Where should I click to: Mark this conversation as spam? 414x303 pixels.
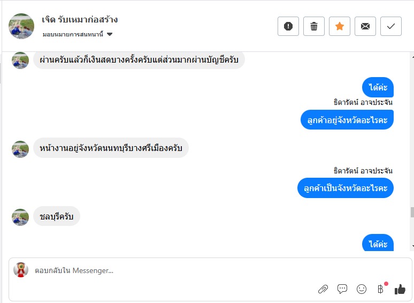[288, 26]
